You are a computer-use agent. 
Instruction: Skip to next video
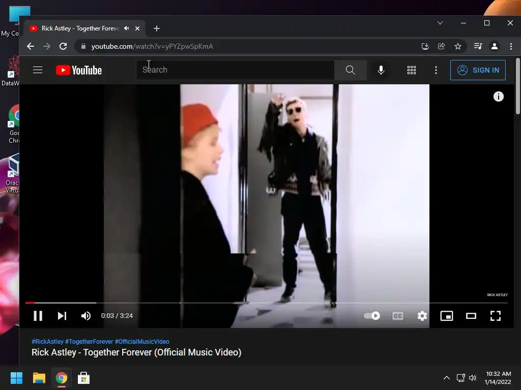pyautogui.click(x=62, y=316)
